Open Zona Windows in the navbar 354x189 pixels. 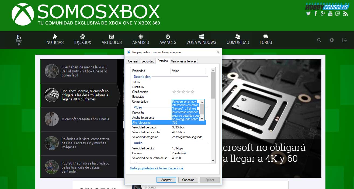[x=202, y=39]
